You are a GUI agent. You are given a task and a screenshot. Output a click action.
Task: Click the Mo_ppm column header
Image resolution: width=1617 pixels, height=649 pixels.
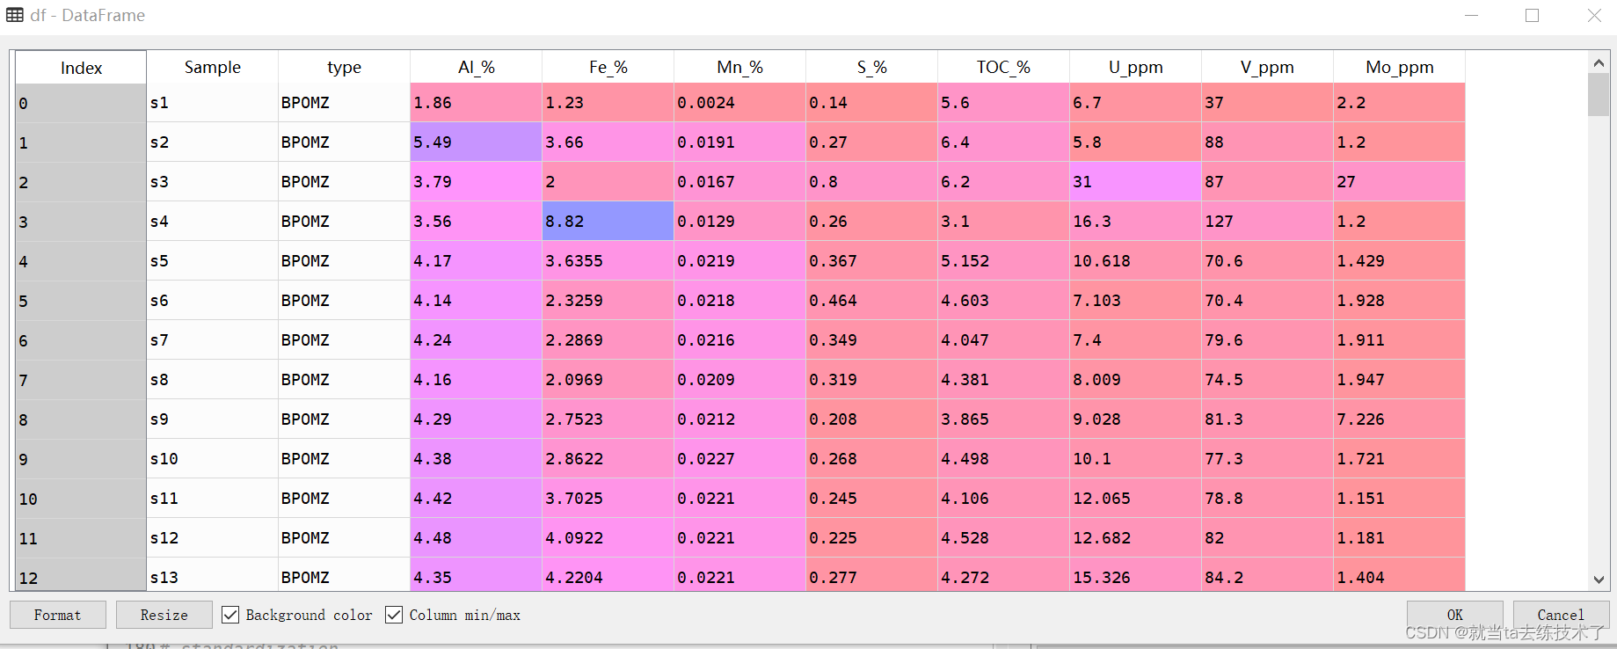1400,67
